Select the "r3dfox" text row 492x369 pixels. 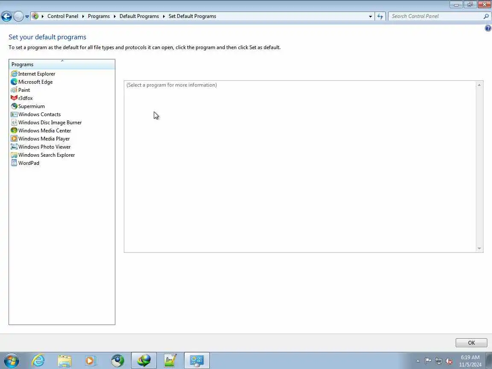[26, 98]
